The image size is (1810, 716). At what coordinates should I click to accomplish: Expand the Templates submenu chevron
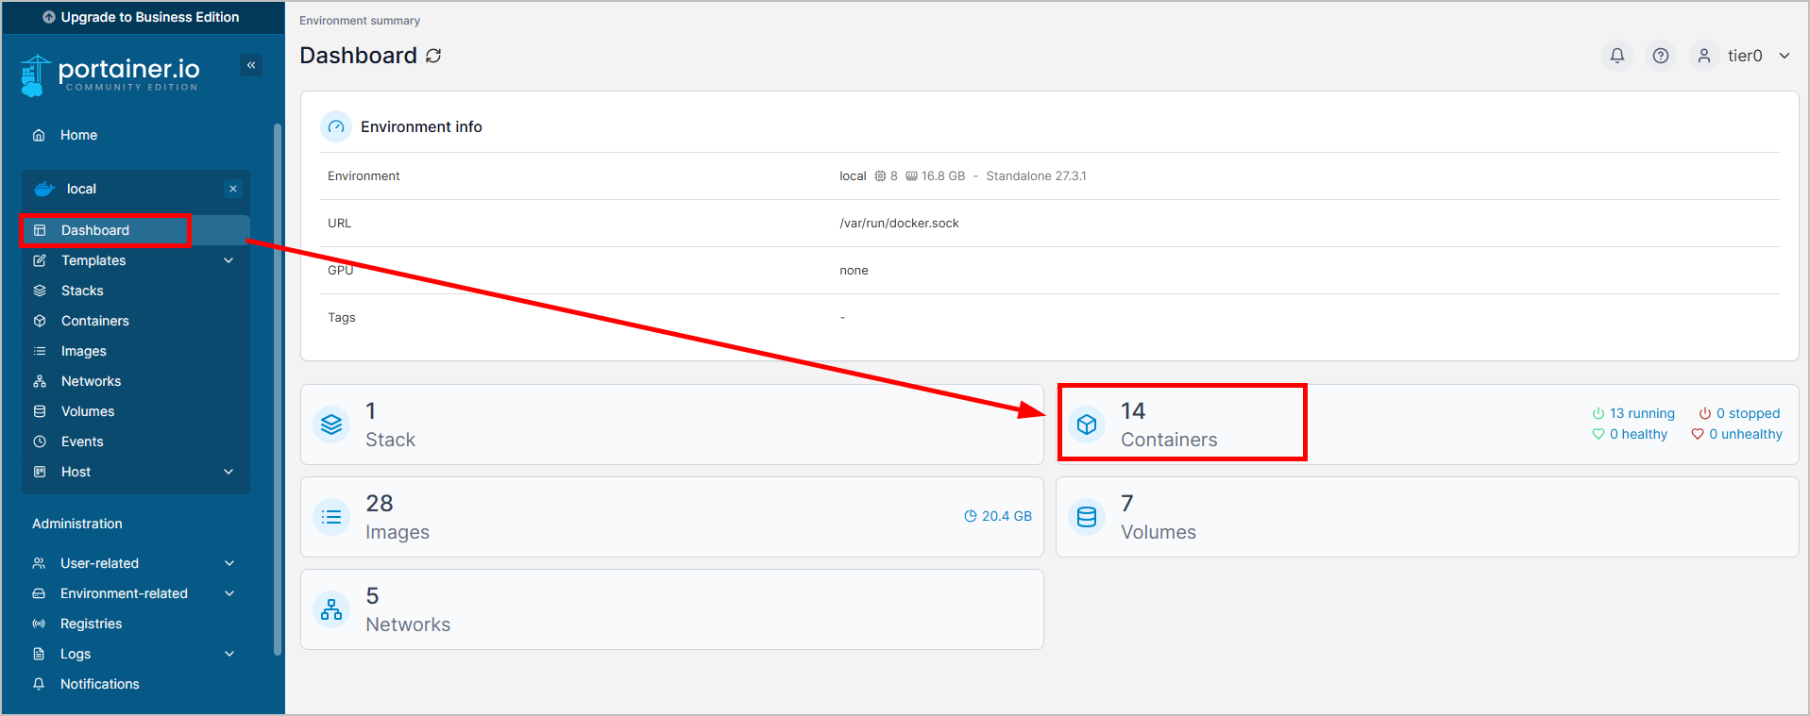(x=228, y=260)
